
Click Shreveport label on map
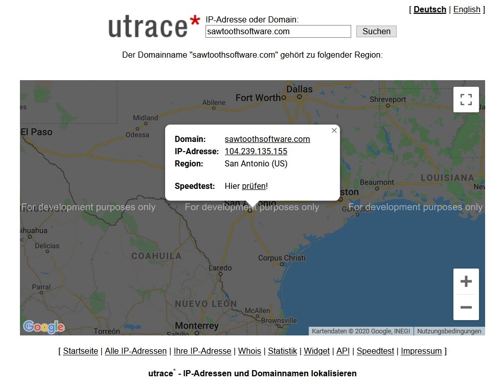pos(387,100)
